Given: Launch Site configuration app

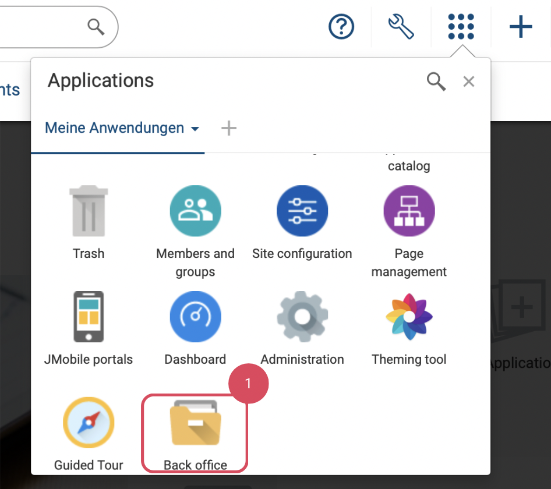Looking at the screenshot, I should tap(302, 212).
